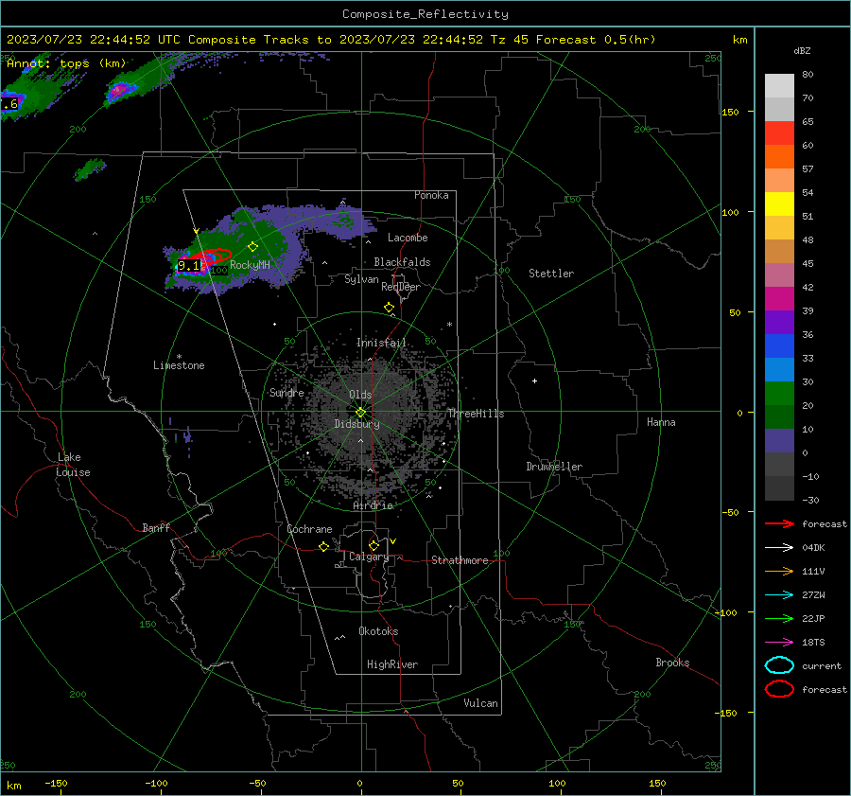Click the orange 60-57 dBZ color swatch

coord(779,157)
